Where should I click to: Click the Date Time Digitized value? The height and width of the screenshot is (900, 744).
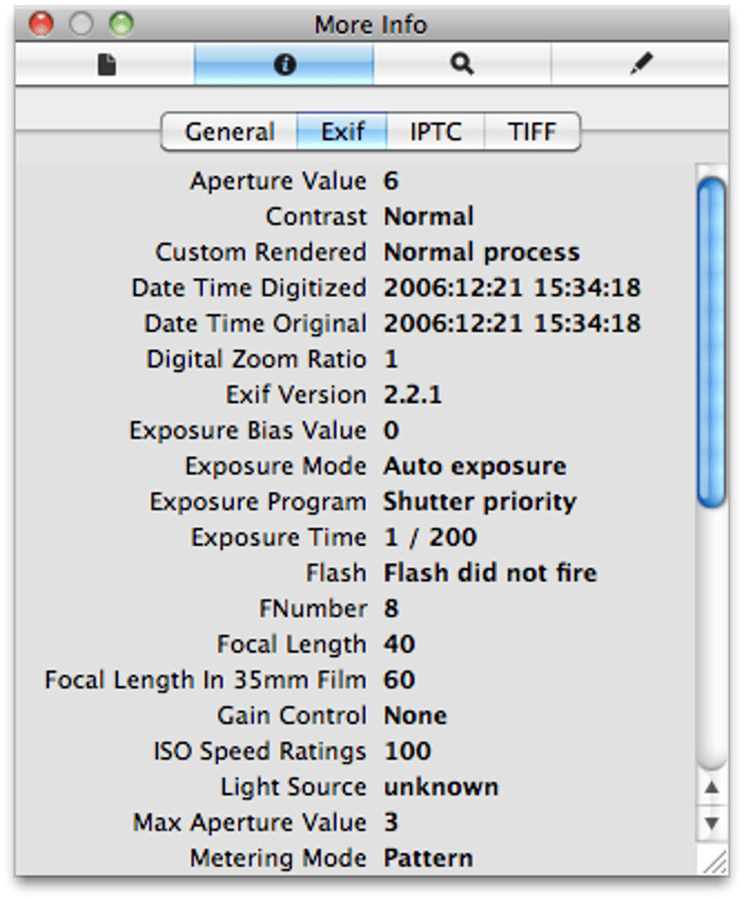point(512,288)
